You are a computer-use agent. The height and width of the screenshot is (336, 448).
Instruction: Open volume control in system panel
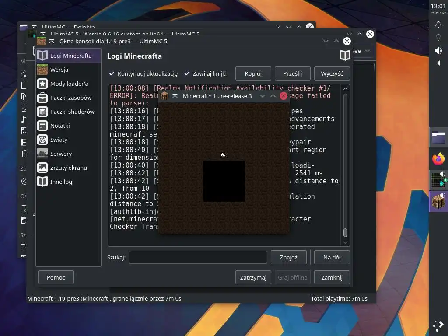(438, 51)
